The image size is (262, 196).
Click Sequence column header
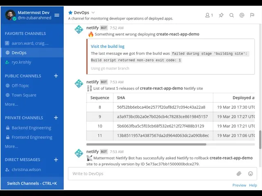[x=100, y=98]
